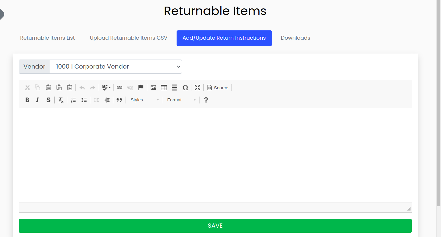Click the green SAVE button
441x237 pixels.
click(215, 226)
